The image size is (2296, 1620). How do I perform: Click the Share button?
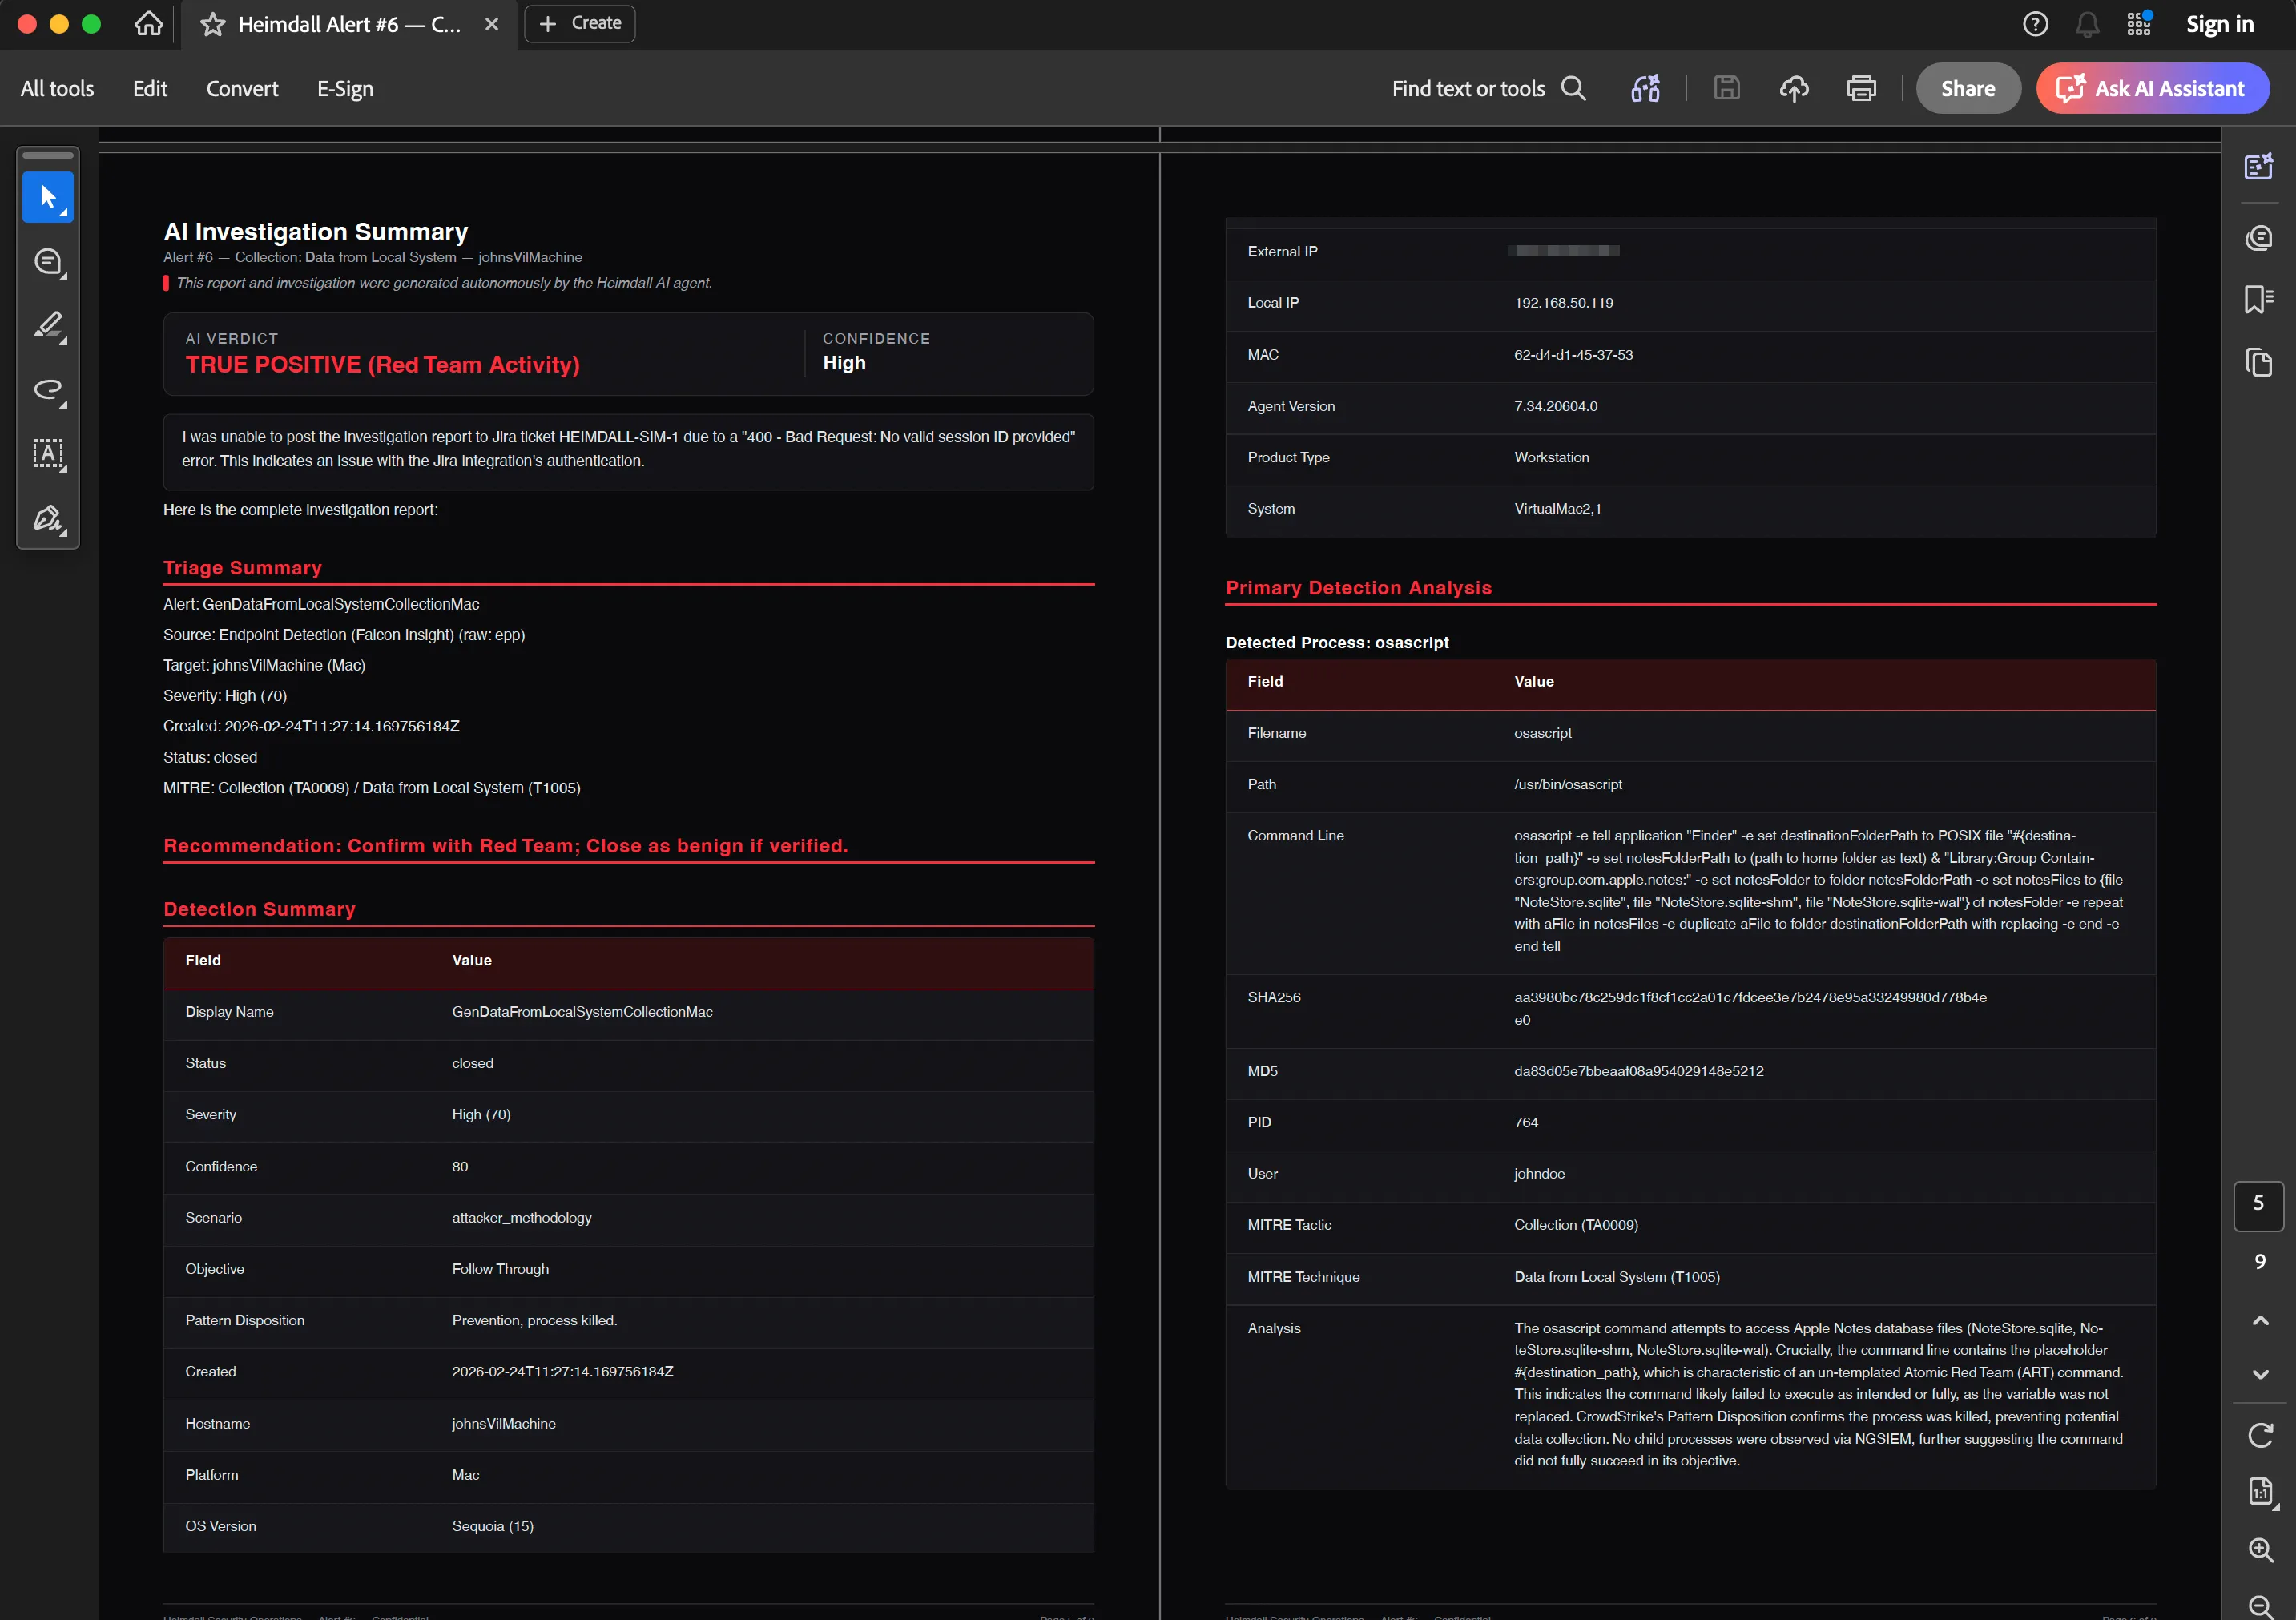[1968, 88]
